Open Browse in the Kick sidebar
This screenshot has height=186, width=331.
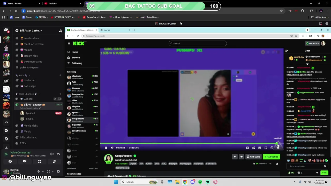pyautogui.click(x=76, y=58)
